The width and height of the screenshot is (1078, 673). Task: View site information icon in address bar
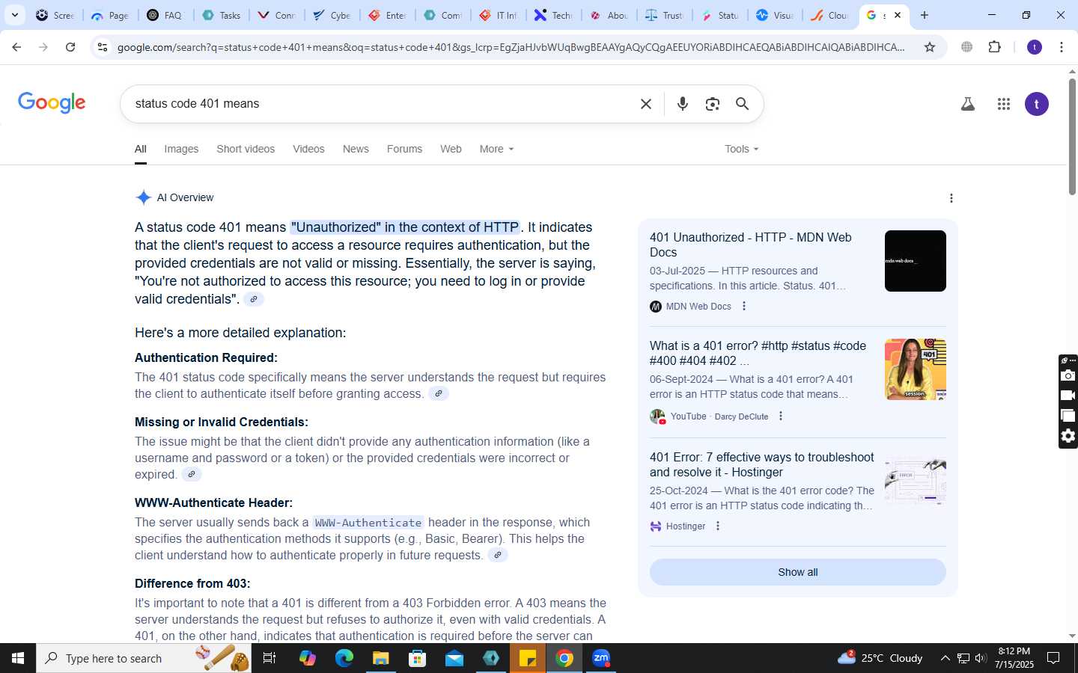(x=103, y=47)
